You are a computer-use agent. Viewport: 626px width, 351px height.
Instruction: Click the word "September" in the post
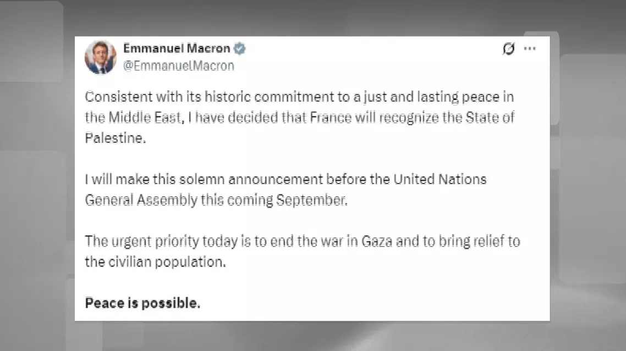pos(312,200)
